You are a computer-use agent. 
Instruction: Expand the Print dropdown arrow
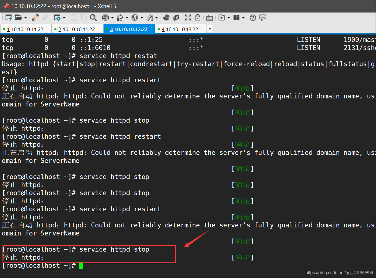(112, 18)
